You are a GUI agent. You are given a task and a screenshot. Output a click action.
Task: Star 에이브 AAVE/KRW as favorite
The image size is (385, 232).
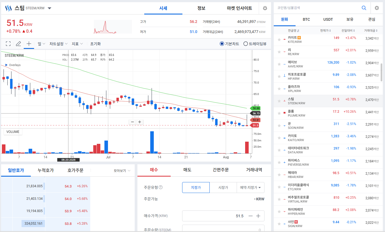click(279, 64)
